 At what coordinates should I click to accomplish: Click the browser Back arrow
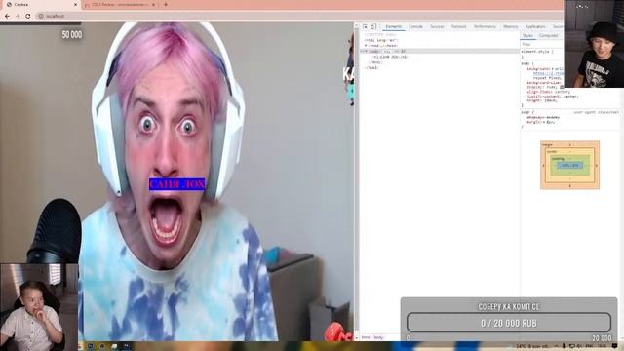pyautogui.click(x=7, y=16)
